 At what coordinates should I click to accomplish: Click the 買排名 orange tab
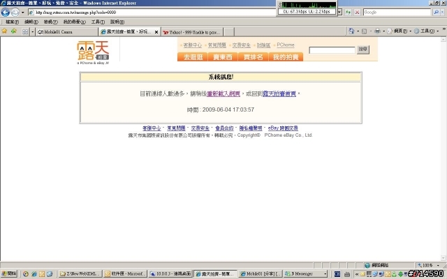tap(253, 57)
